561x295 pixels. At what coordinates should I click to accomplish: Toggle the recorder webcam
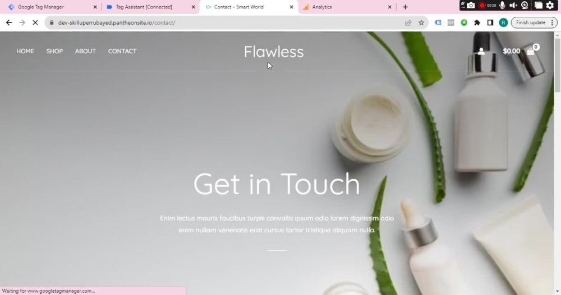(x=525, y=6)
